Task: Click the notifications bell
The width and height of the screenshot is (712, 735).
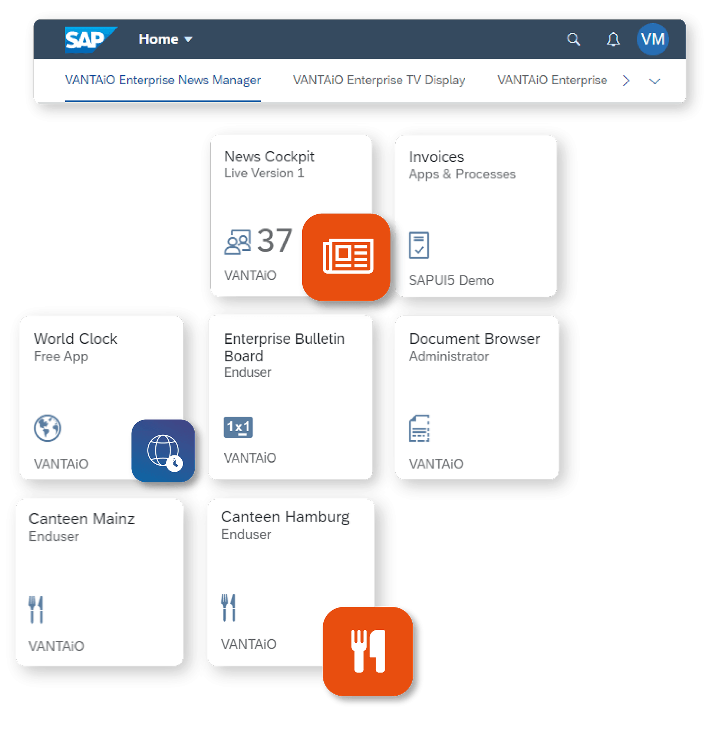Action: (613, 39)
